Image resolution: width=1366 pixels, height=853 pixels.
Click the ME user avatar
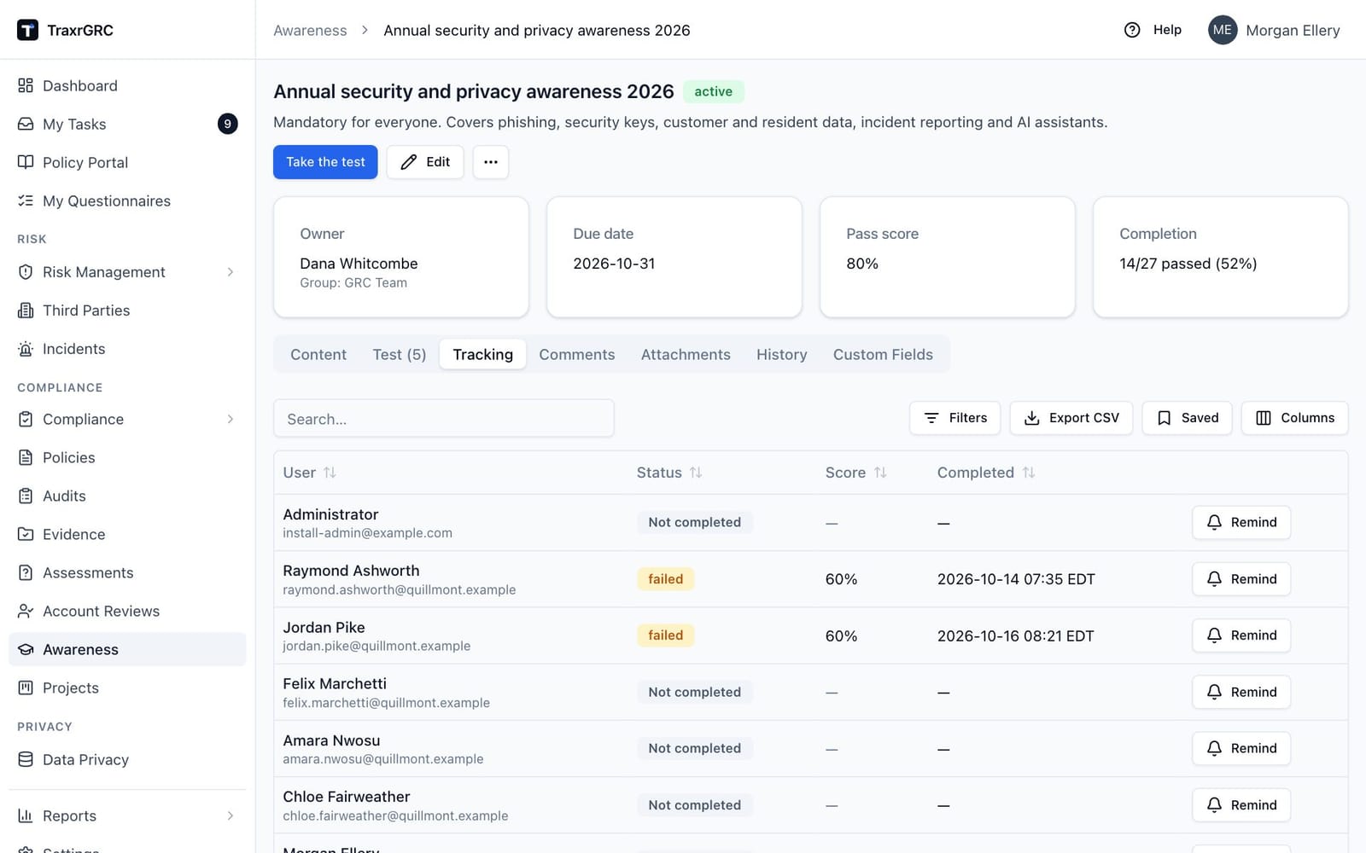pos(1223,30)
